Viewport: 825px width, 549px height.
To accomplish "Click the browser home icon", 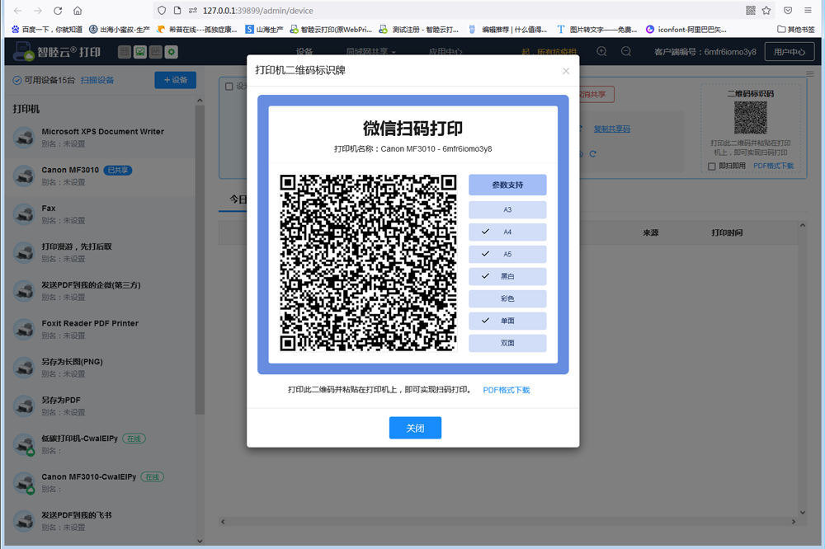I will [78, 11].
